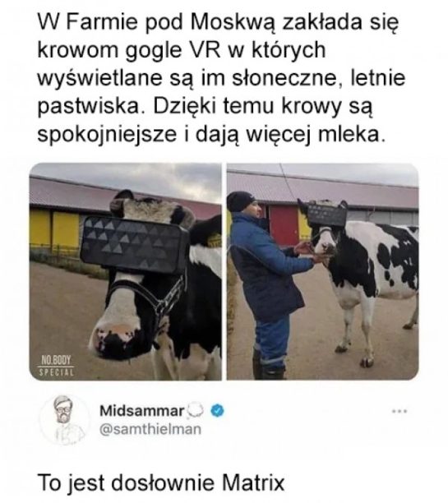Click the blue verified badge icon
Viewport: 448px width, 503px height.
[x=217, y=410]
